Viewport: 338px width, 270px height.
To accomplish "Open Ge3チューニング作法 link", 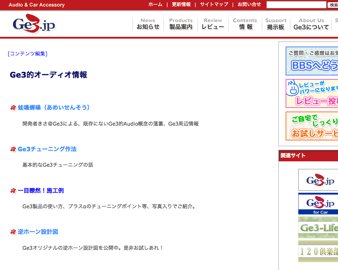I will [x=47, y=149].
